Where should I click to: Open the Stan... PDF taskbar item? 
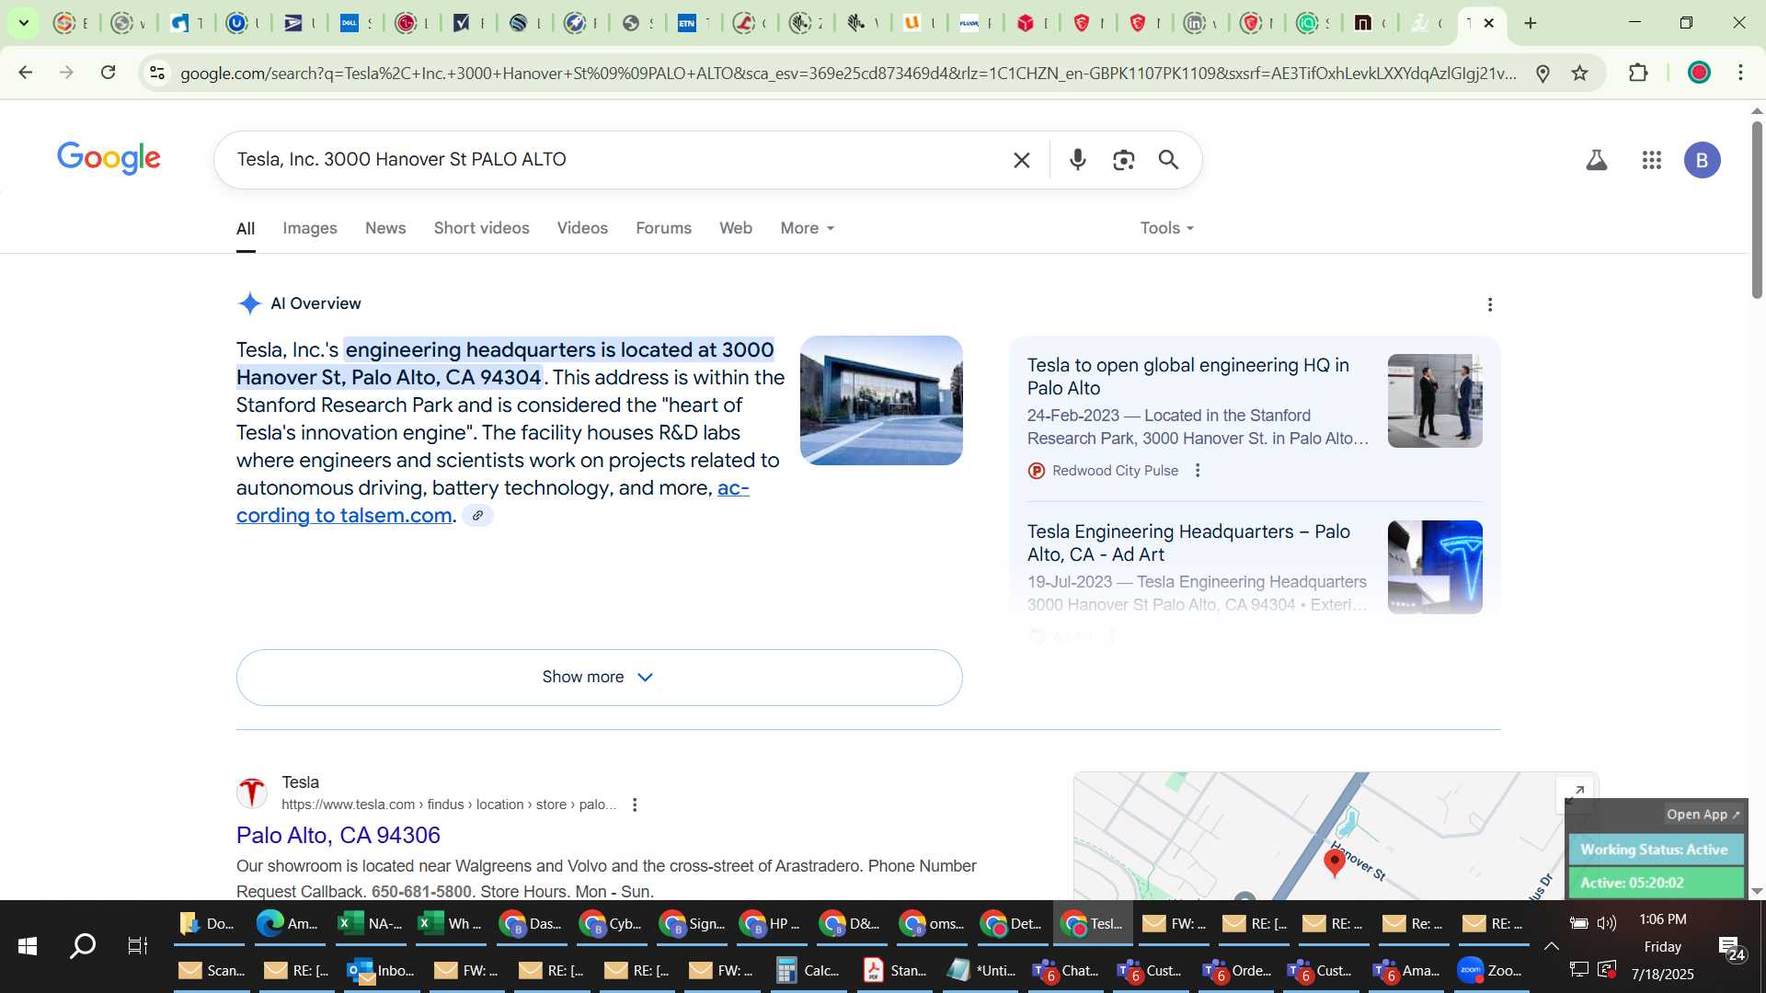895,971
